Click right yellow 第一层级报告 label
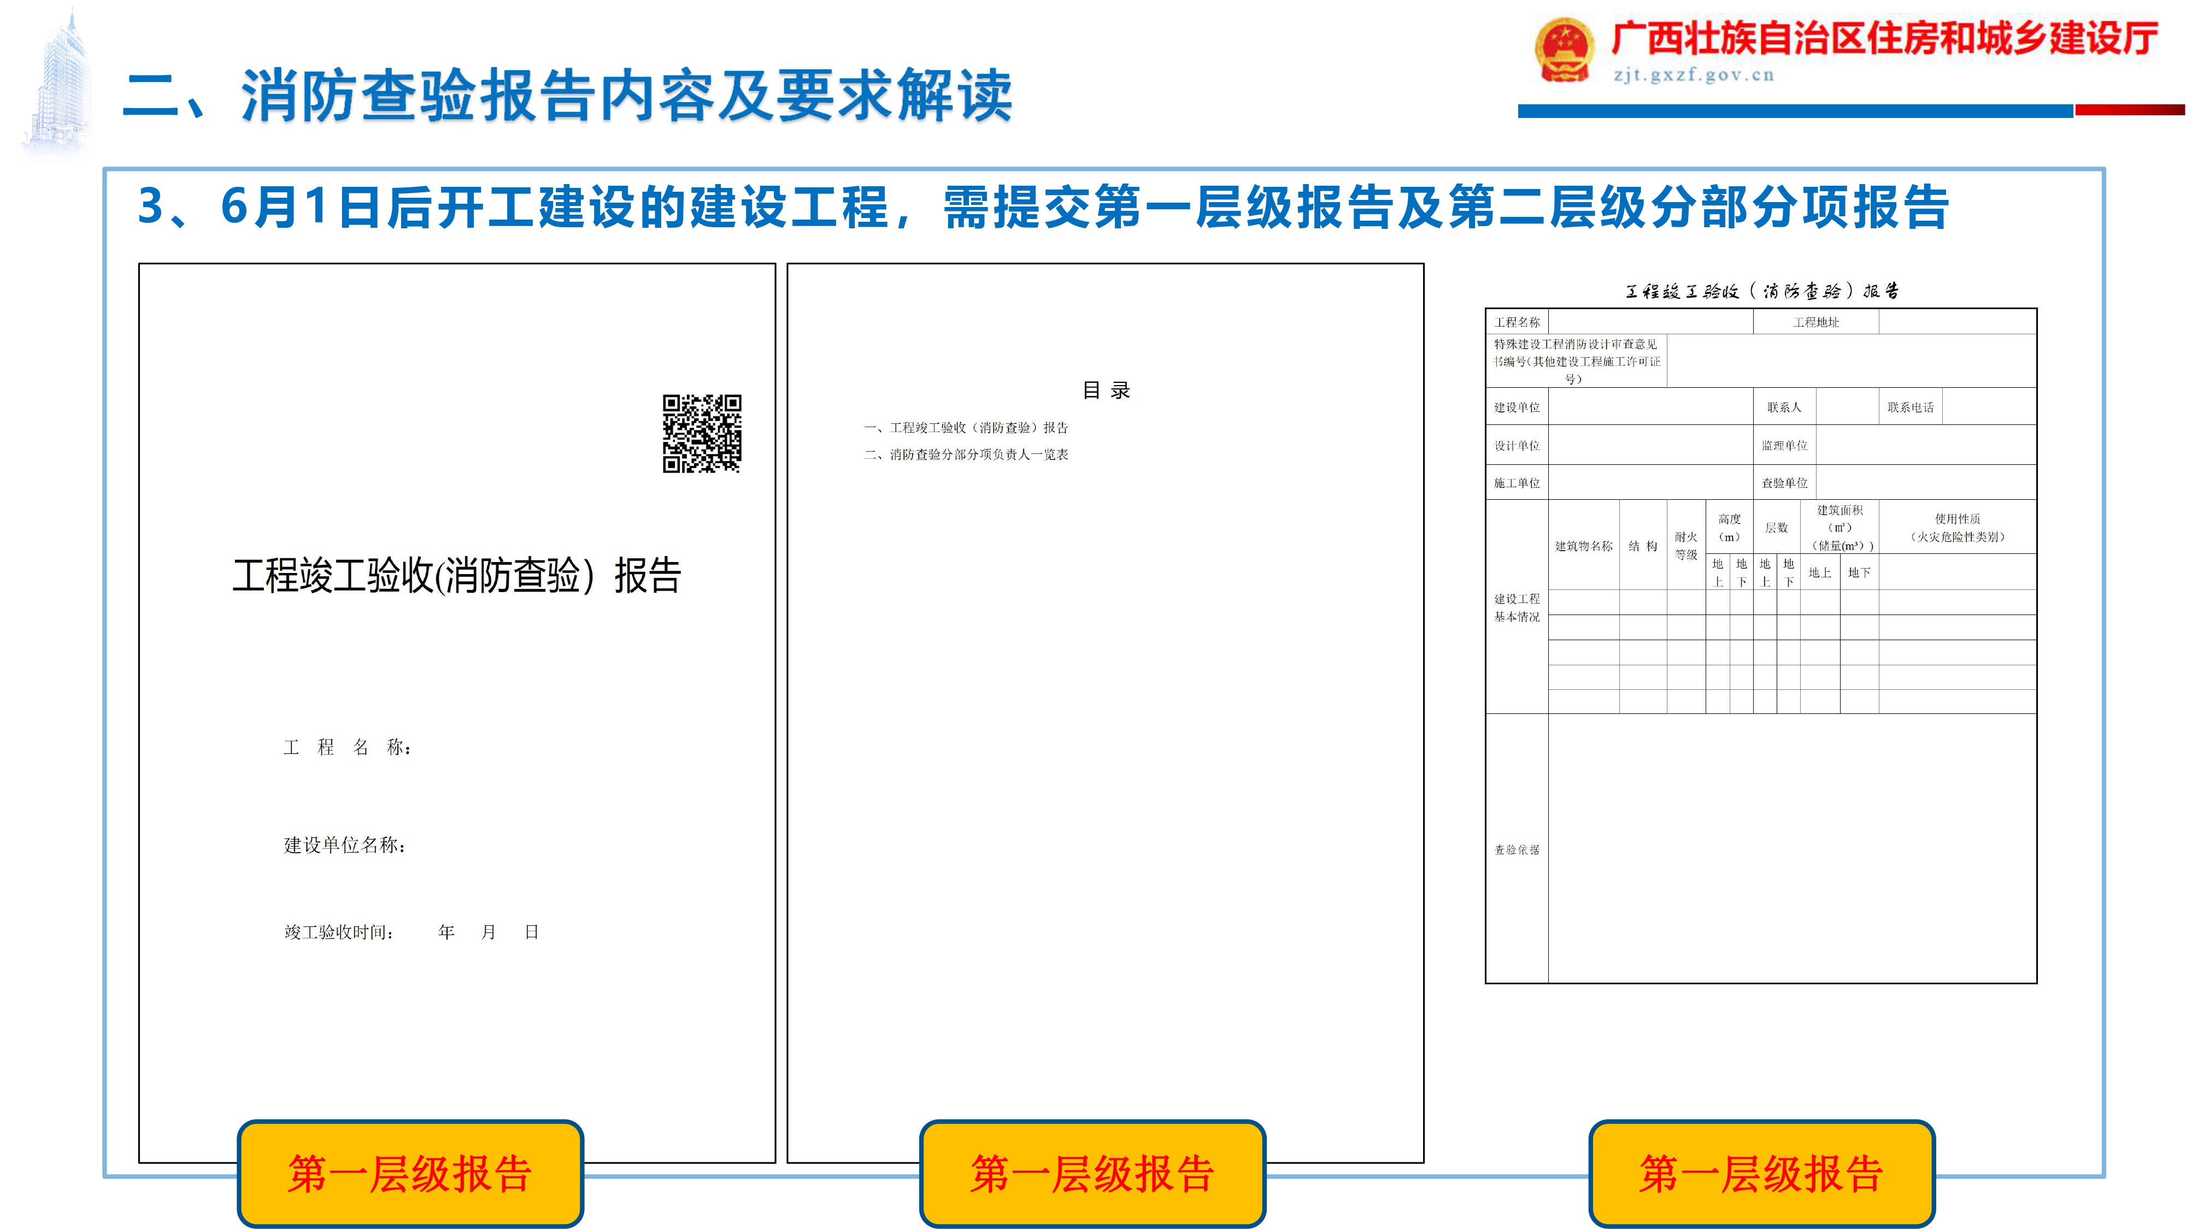 pos(1761,1174)
